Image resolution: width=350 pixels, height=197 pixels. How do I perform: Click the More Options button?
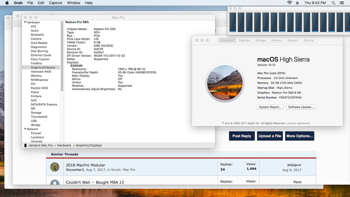299,136
